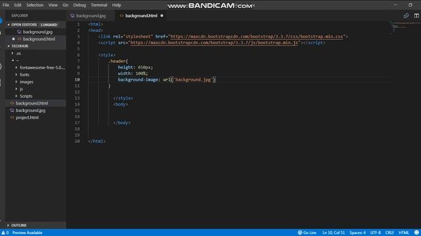Click the image icon beside background.jpg in tree
This screenshot has width=421, height=236.
pos(12,111)
